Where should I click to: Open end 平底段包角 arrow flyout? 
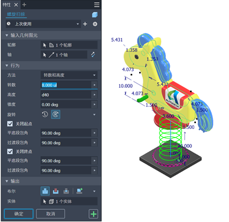coord(94,161)
